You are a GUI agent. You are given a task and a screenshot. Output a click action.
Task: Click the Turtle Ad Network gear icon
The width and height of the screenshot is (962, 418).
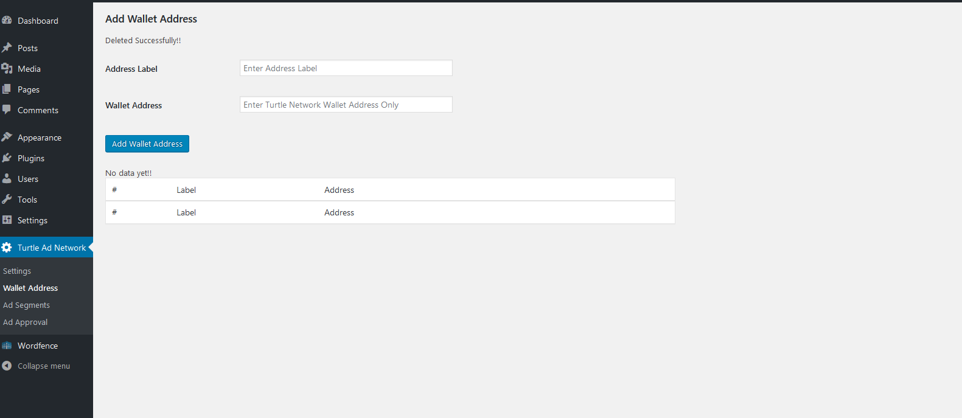(x=7, y=247)
